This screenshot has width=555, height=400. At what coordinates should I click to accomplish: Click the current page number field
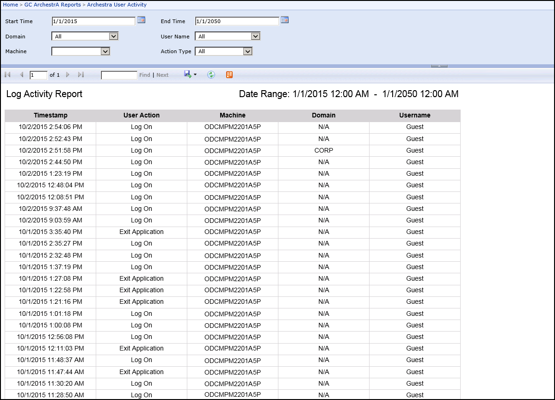[x=38, y=75]
